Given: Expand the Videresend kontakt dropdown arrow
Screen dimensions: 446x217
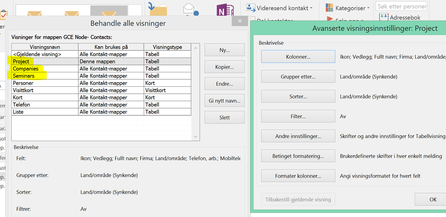Looking at the screenshot, I should tap(312, 8).
